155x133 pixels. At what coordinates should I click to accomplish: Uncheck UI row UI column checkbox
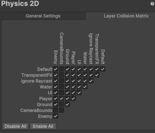[79, 93]
